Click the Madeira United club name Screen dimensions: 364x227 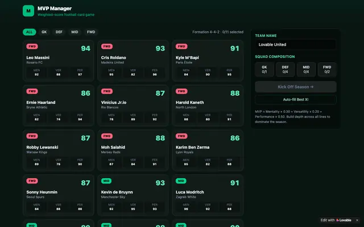(x=113, y=62)
